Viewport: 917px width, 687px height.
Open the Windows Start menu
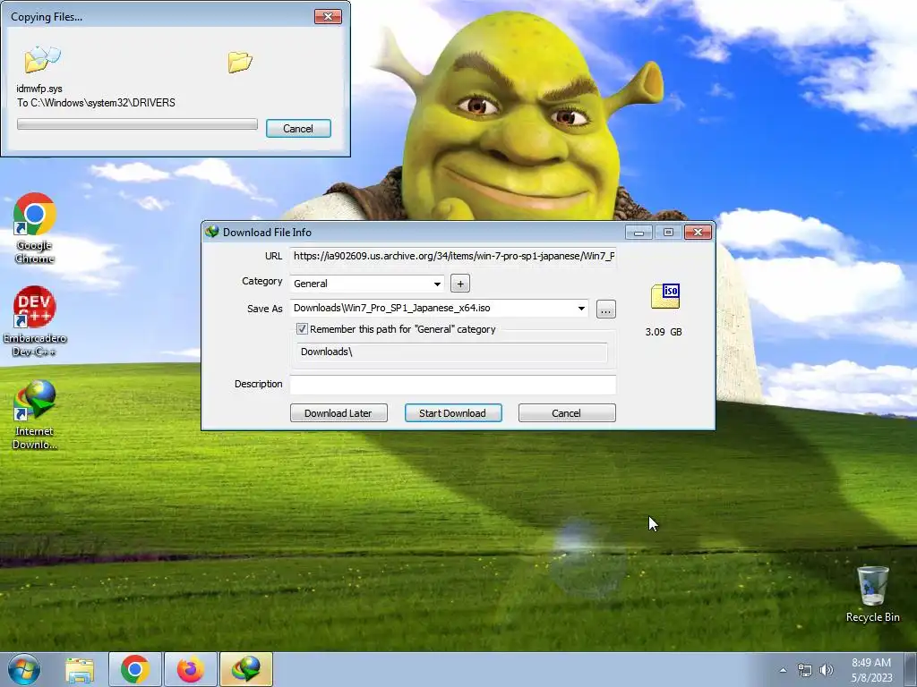[x=24, y=669]
